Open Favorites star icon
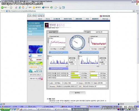Viewport: 139px width, 111px height. coord(34,7)
